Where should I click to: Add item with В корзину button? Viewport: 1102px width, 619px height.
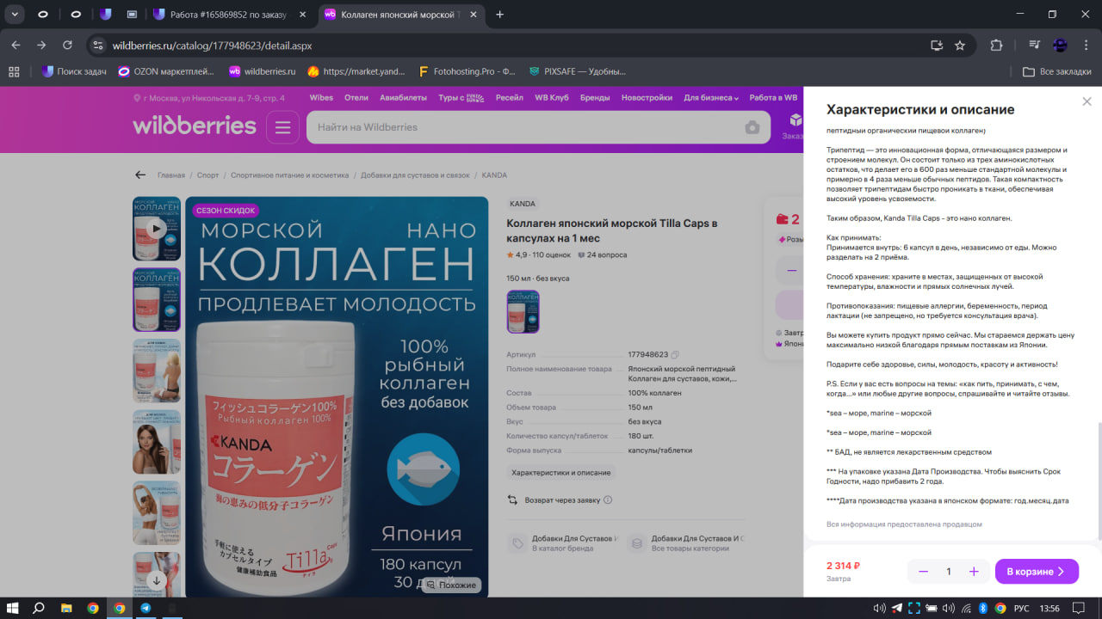tap(1037, 572)
